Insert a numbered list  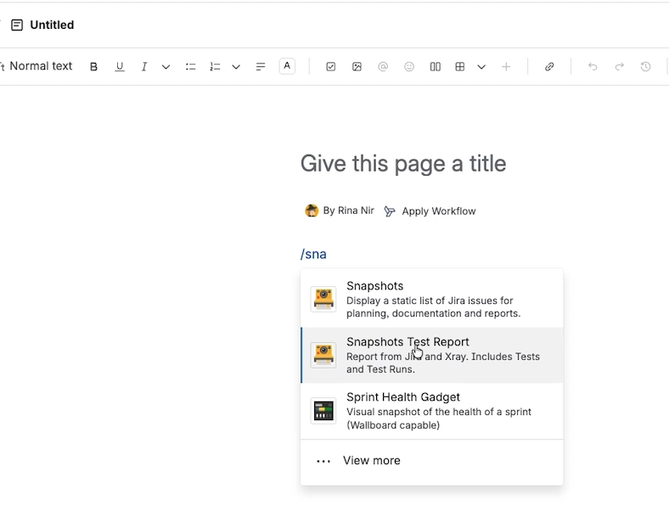(215, 66)
